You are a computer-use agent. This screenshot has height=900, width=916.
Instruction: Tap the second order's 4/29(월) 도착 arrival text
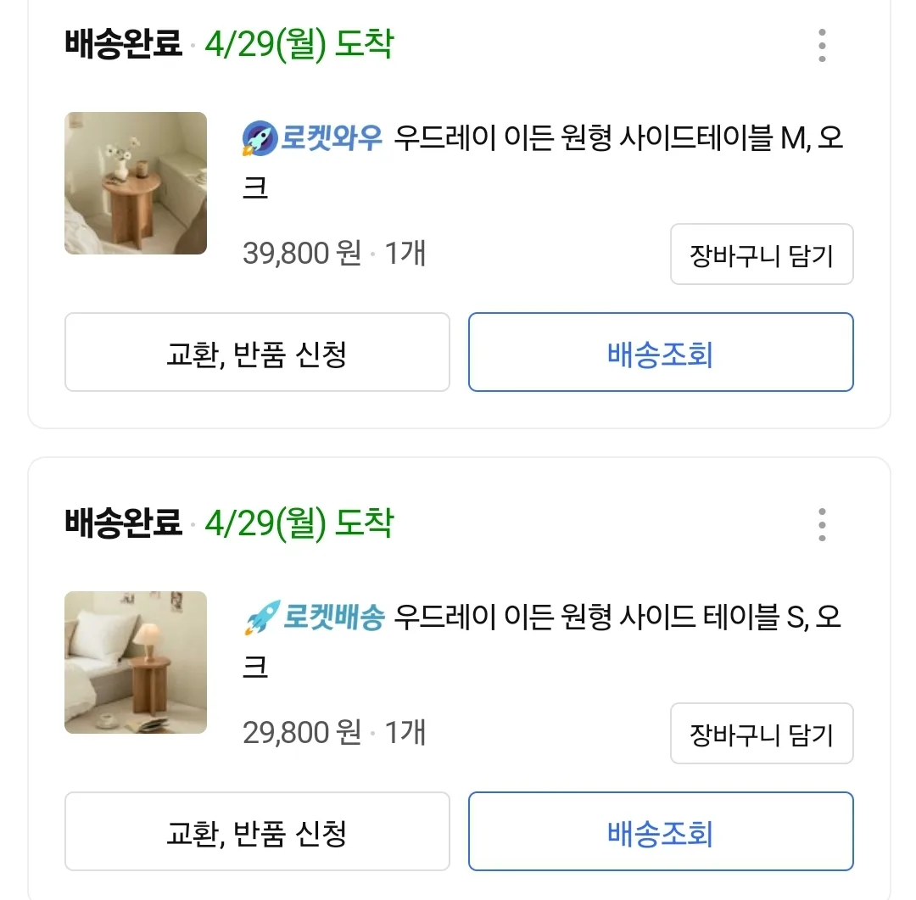coord(299,523)
